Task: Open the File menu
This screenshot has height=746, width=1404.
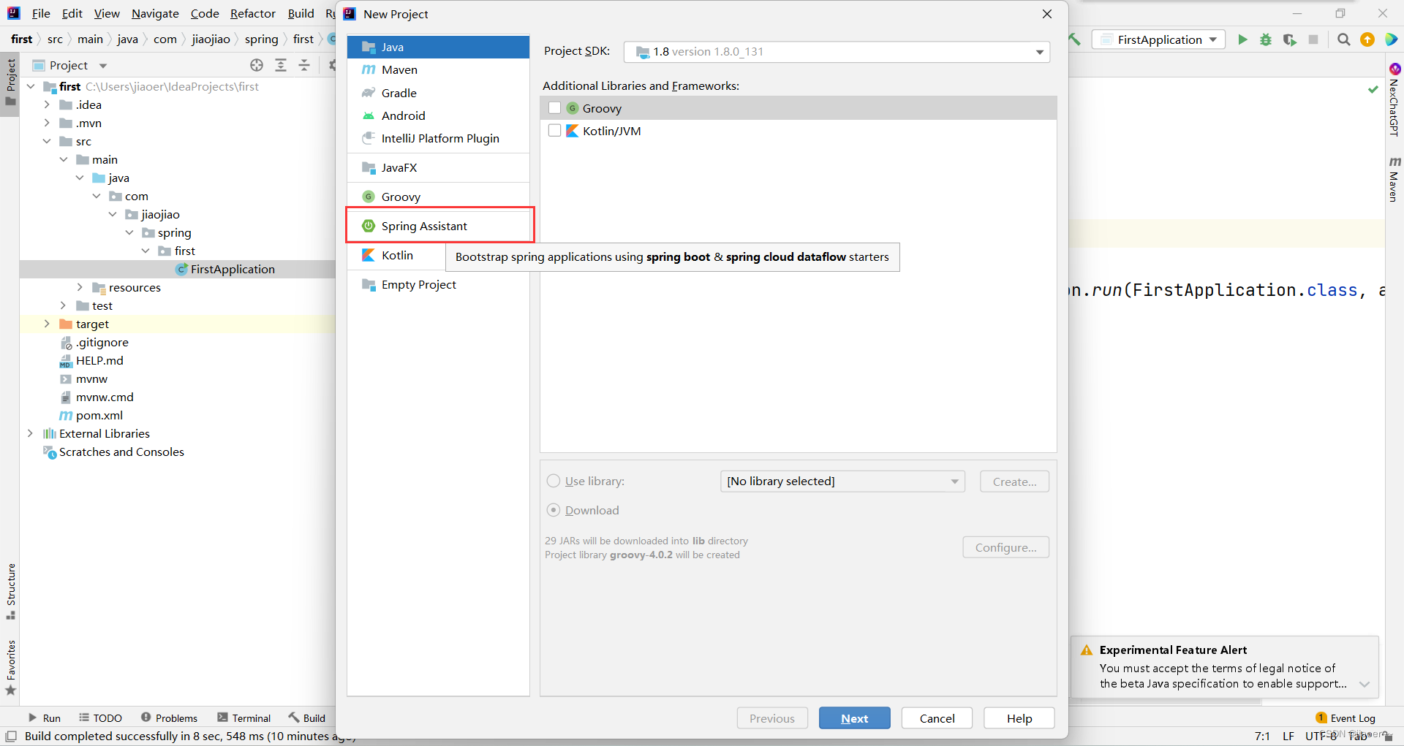Action: [41, 14]
